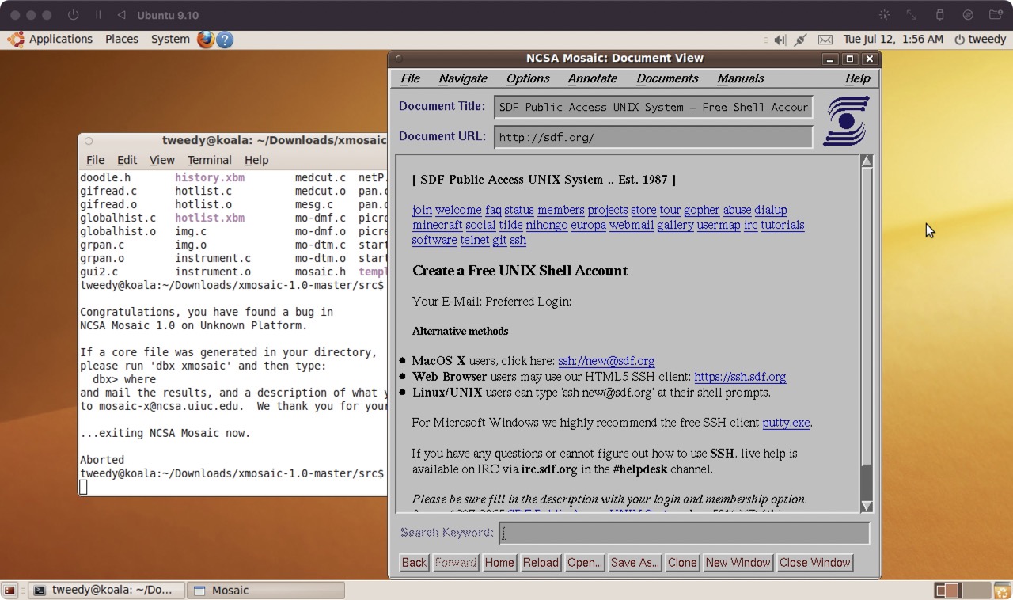Viewport: 1013px width, 600px height.
Task: Open the terminal's Terminal menu
Action: [209, 160]
